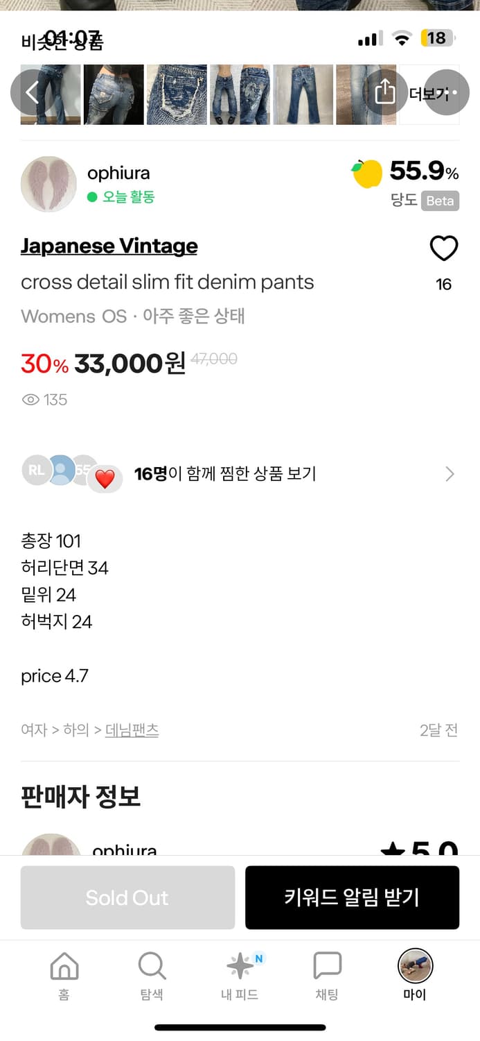This screenshot has height=1041, width=480.
Task: Tap the back arrow button
Action: click(x=33, y=92)
